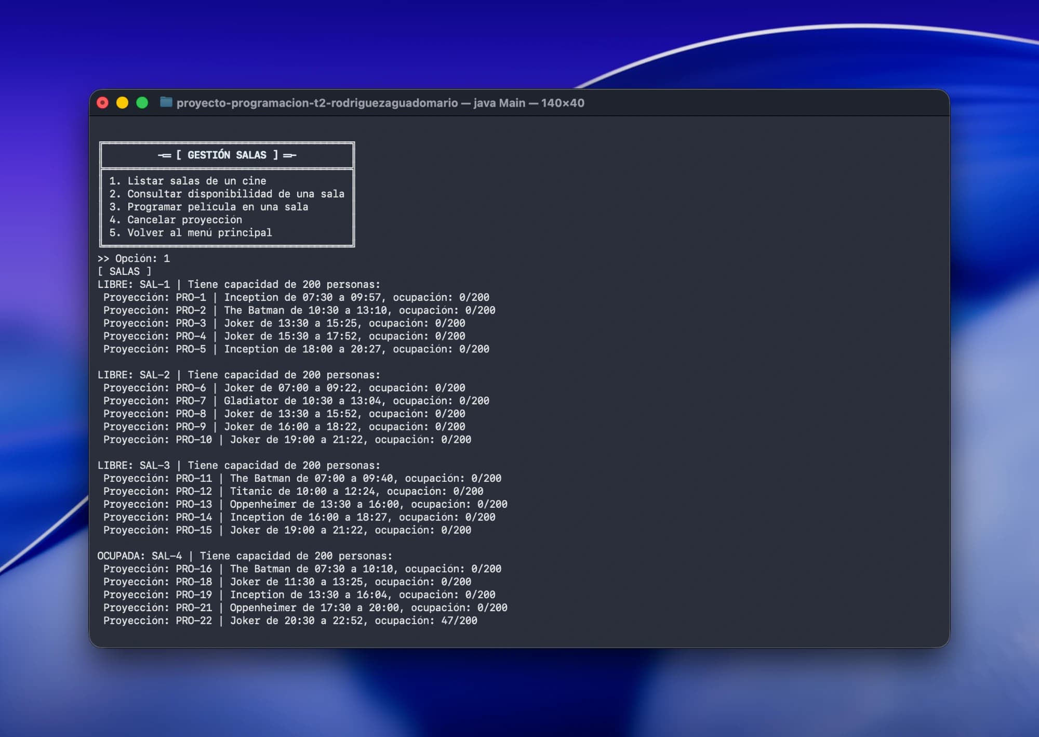Viewport: 1039px width, 737px height.
Task: Click the PRO-11 The Batman projection line
Action: pos(302,478)
